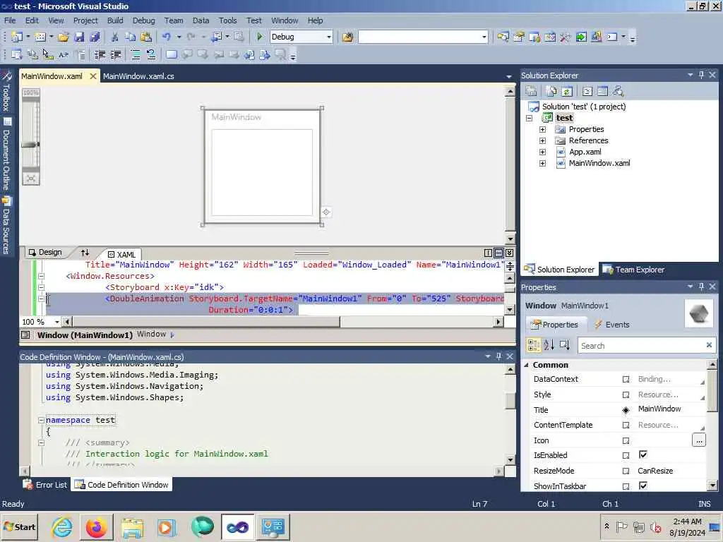Click the Design view button
This screenshot has width=723, height=542.
45,252
